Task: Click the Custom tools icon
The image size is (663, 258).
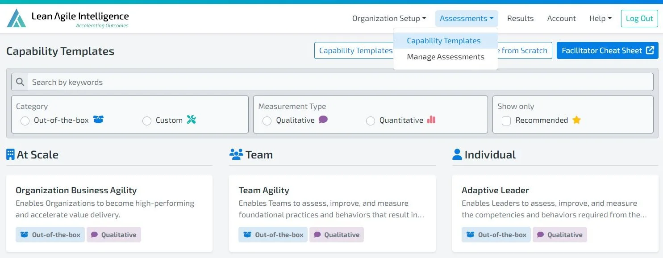Action: click(192, 120)
